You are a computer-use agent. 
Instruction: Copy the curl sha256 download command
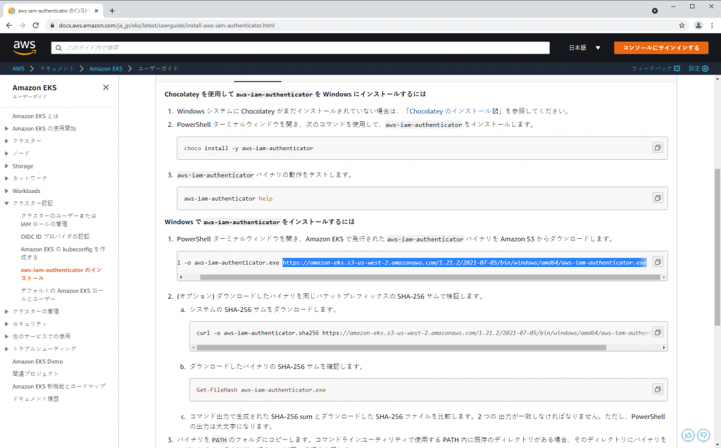click(x=658, y=332)
